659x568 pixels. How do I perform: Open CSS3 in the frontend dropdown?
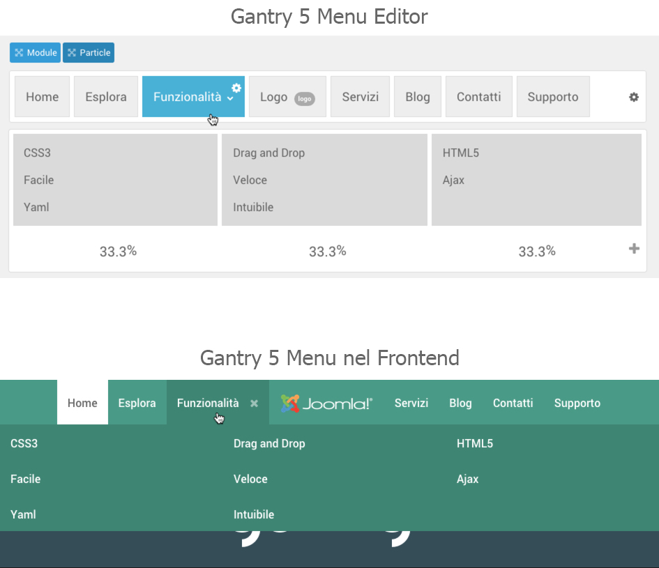point(24,443)
